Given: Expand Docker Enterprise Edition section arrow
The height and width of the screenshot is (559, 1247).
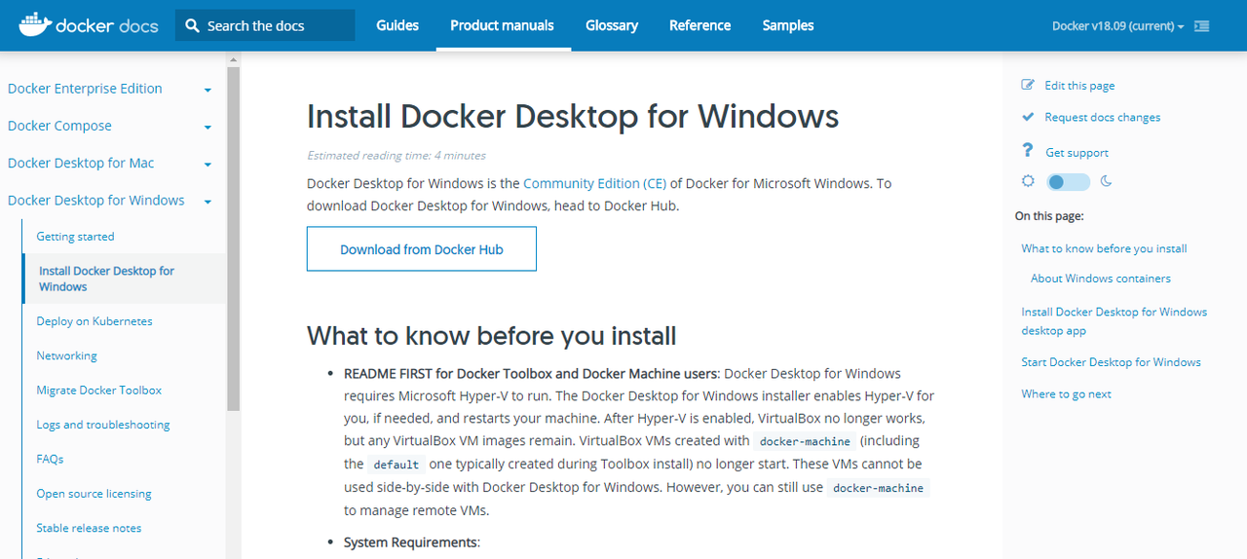Looking at the screenshot, I should [208, 90].
